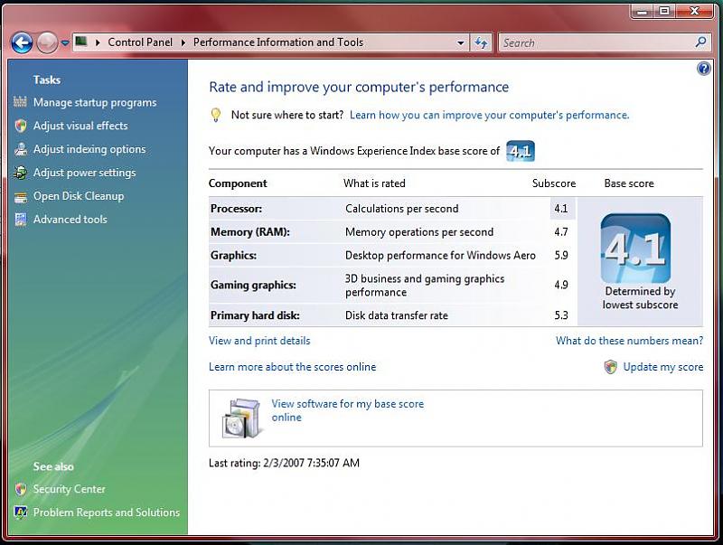Click the Refresh button beside address bar
723x545 pixels.
(481, 42)
